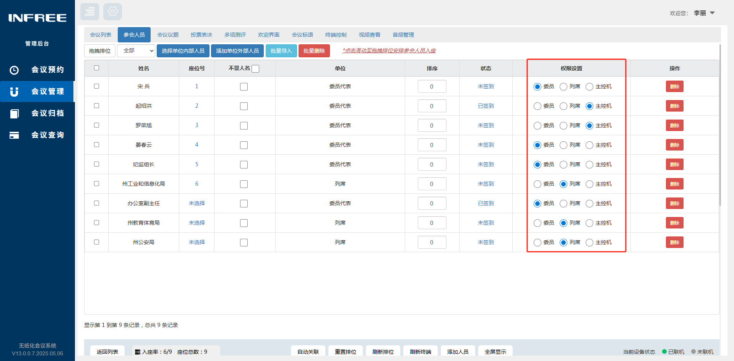Click the 批量导入 button
Image resolution: width=734 pixels, height=361 pixels.
point(281,51)
